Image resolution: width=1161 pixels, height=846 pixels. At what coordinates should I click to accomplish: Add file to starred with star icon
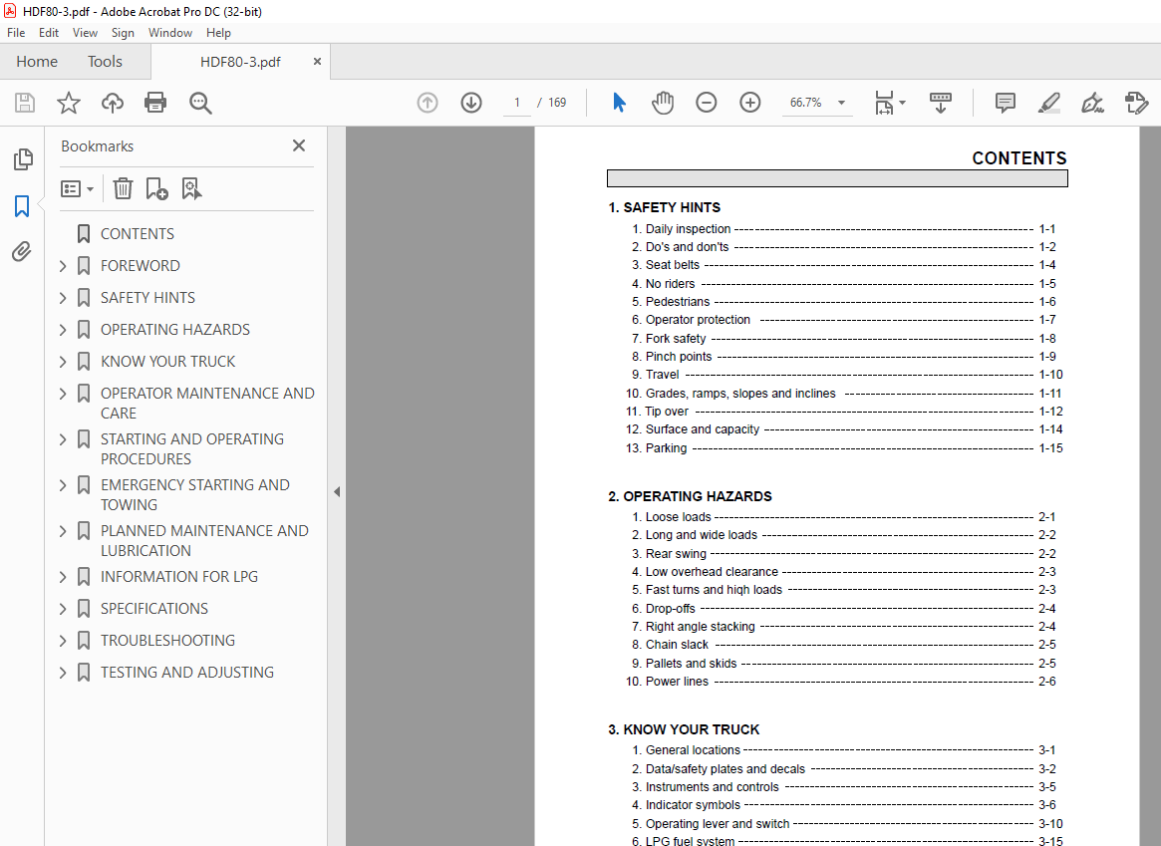(68, 103)
